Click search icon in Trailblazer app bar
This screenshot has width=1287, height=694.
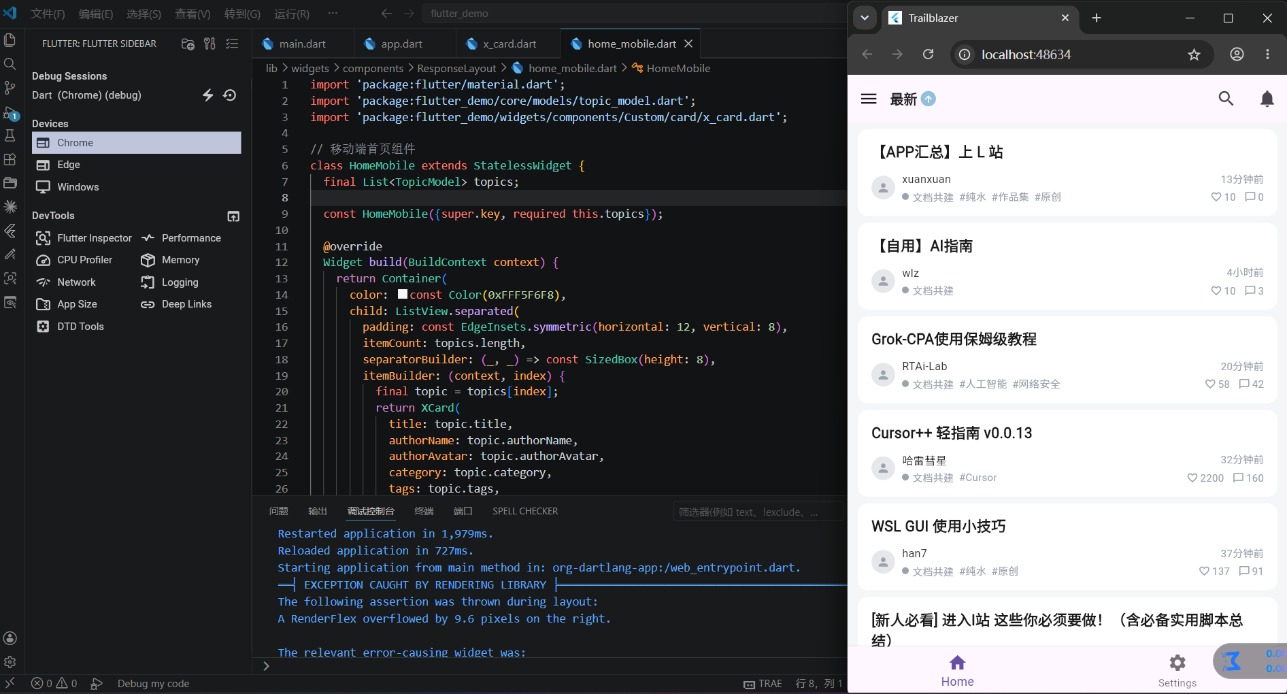[x=1226, y=99]
